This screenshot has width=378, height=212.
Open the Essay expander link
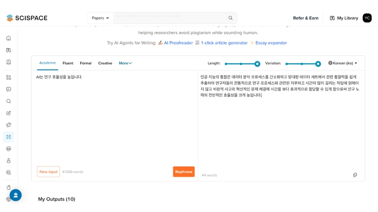(x=271, y=43)
